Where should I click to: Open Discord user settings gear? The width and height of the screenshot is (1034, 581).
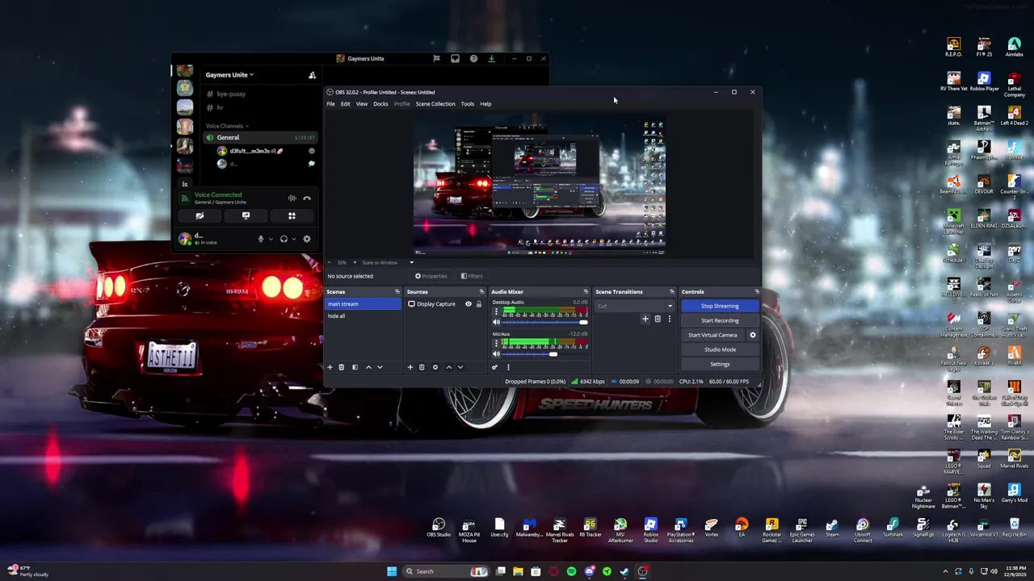[x=306, y=239]
